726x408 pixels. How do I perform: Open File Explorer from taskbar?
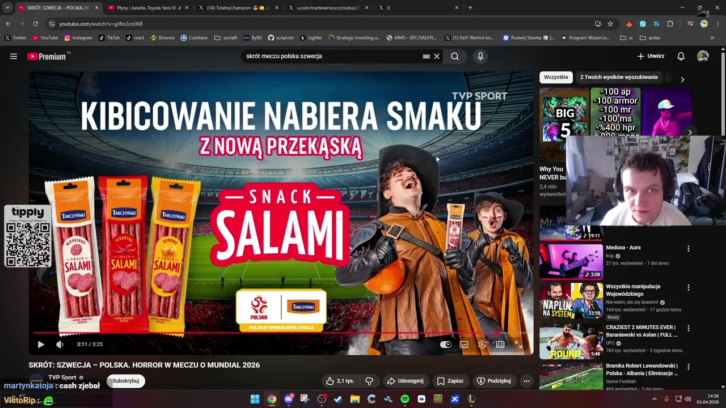pyautogui.click(x=355, y=399)
